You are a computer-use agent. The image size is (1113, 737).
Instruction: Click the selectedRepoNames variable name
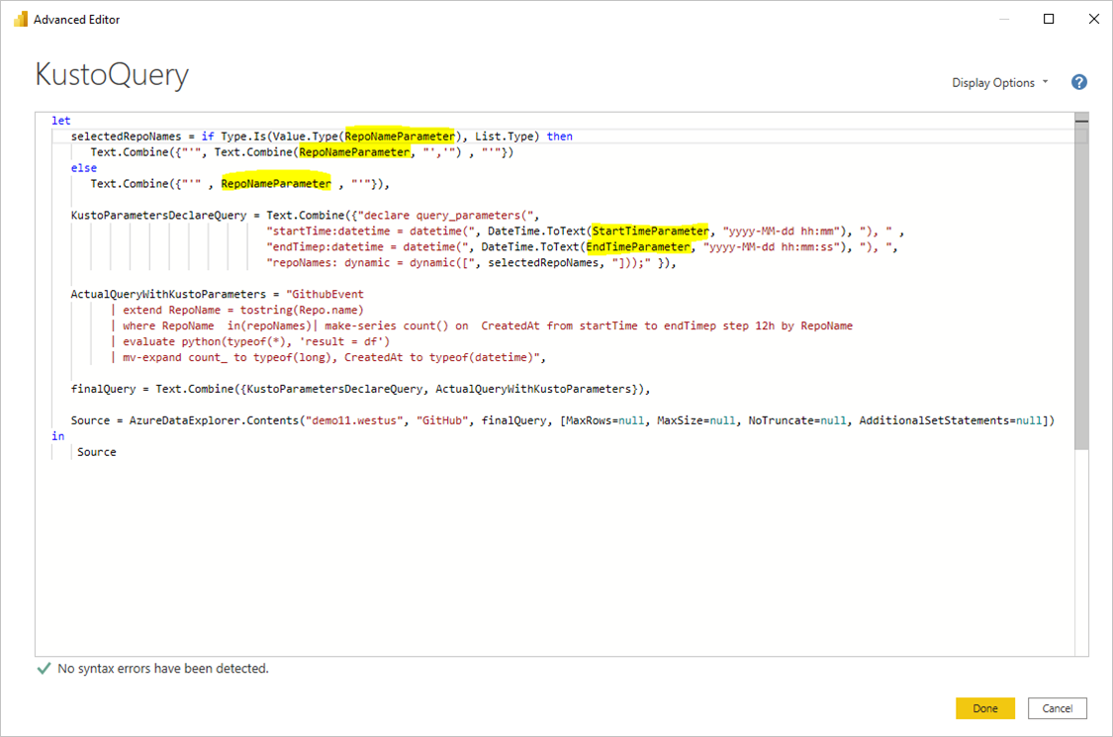(129, 136)
